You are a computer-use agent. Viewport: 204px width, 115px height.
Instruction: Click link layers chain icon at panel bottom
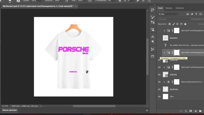tap(181, 111)
